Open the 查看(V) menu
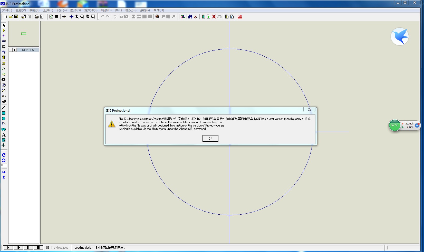The width and height of the screenshot is (424, 252). 21,10
